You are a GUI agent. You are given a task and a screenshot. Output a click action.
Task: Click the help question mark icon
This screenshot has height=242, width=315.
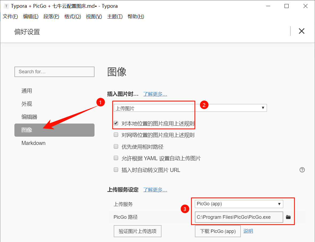302,170
